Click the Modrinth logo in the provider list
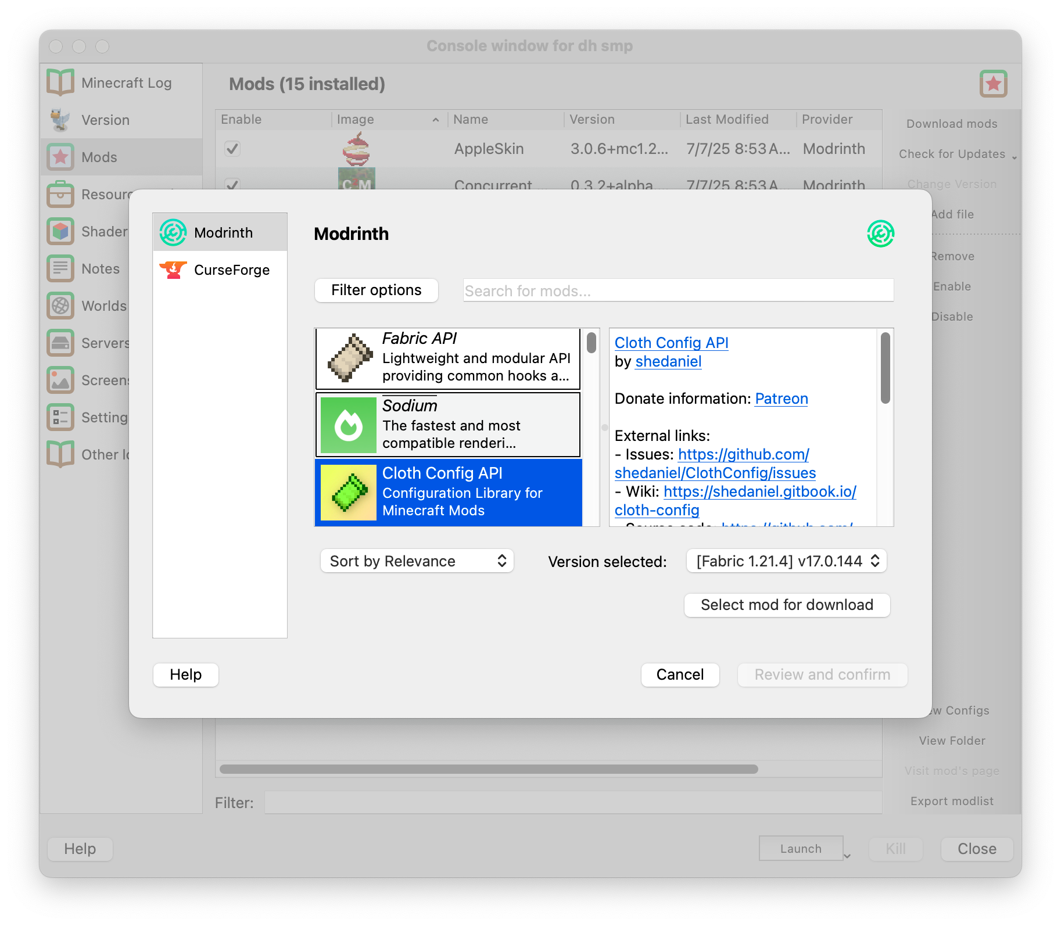Image resolution: width=1061 pixels, height=926 pixels. [173, 232]
